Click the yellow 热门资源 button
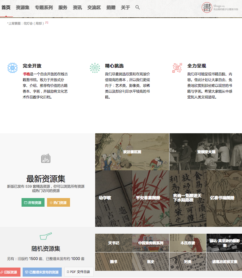The height and width of the screenshot is (278, 242). 59,202
